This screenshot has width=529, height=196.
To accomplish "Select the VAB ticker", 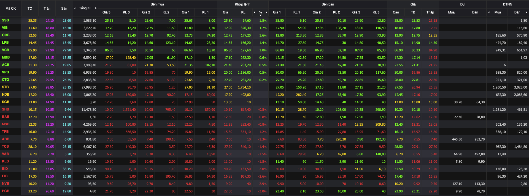I will (5, 154).
